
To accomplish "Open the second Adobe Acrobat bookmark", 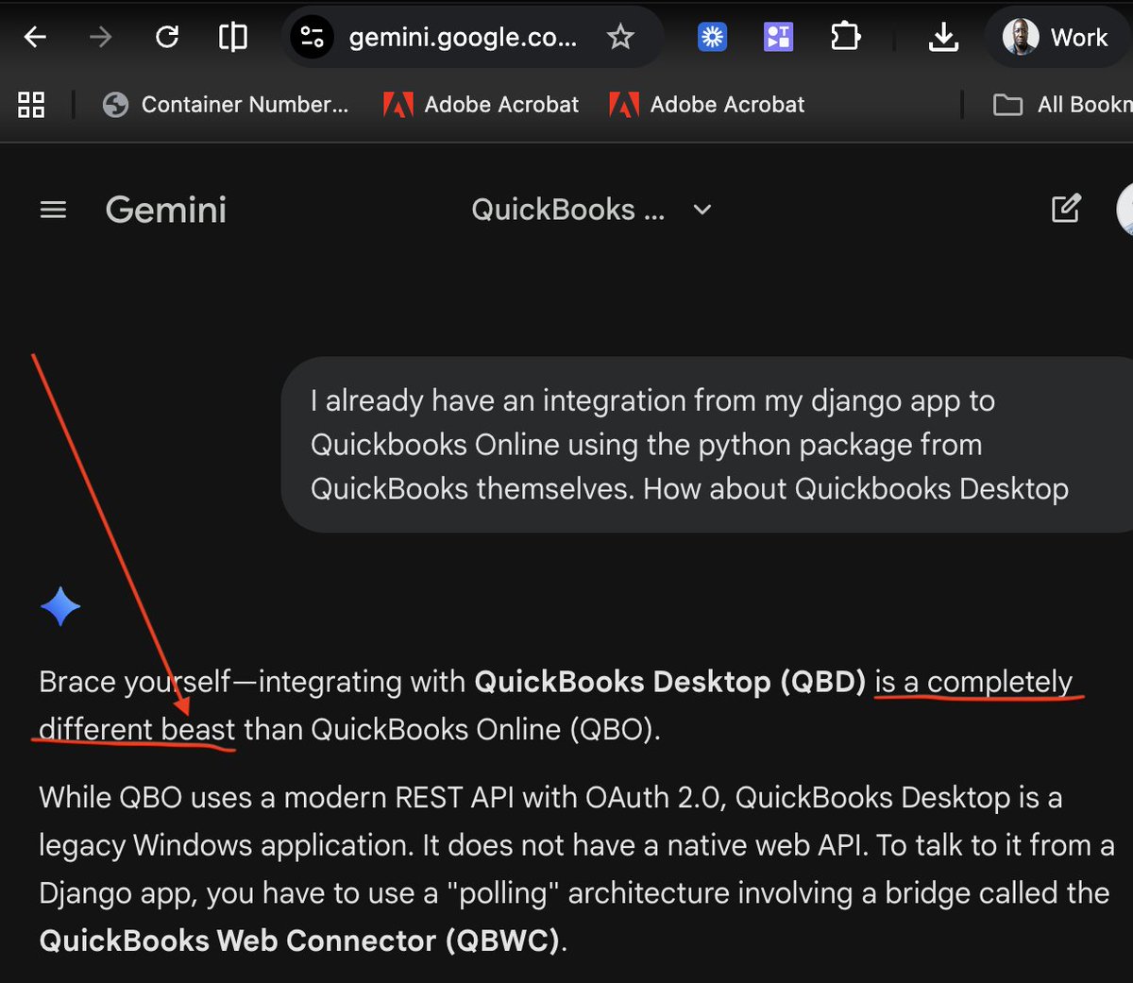I will [x=707, y=105].
